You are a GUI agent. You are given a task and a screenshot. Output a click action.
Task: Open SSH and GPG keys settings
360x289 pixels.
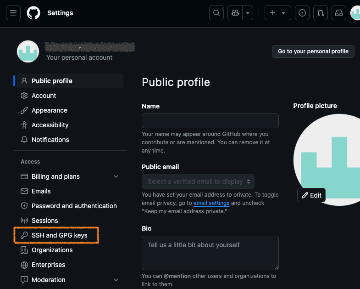[70, 235]
